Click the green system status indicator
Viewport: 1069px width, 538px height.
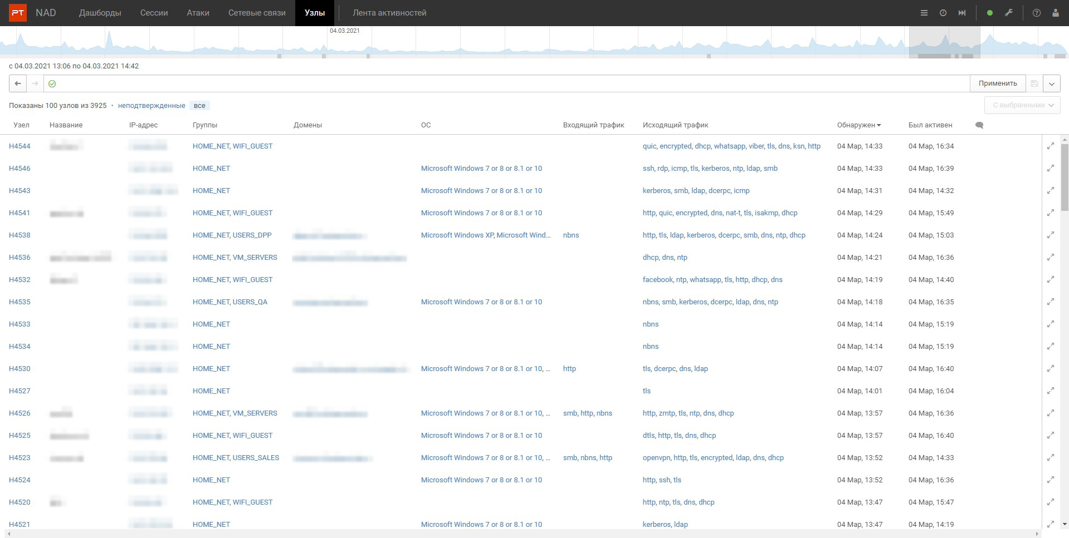990,13
